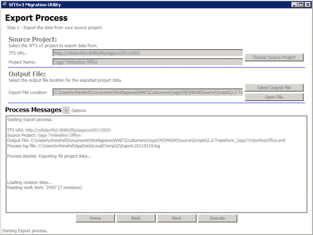Advance with the Next button
The image size is (313, 235).
pyautogui.click(x=177, y=218)
